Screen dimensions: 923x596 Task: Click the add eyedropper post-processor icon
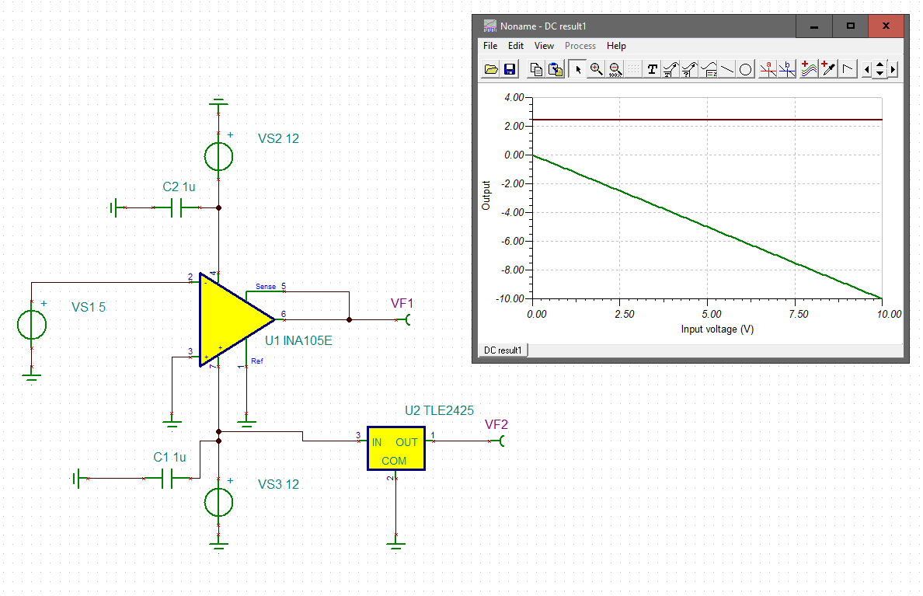pos(828,69)
